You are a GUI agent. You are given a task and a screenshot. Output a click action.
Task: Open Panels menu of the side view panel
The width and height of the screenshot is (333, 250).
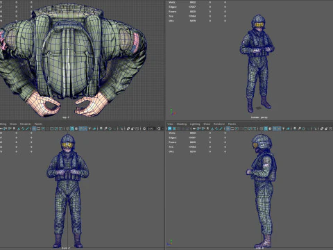[232, 124]
